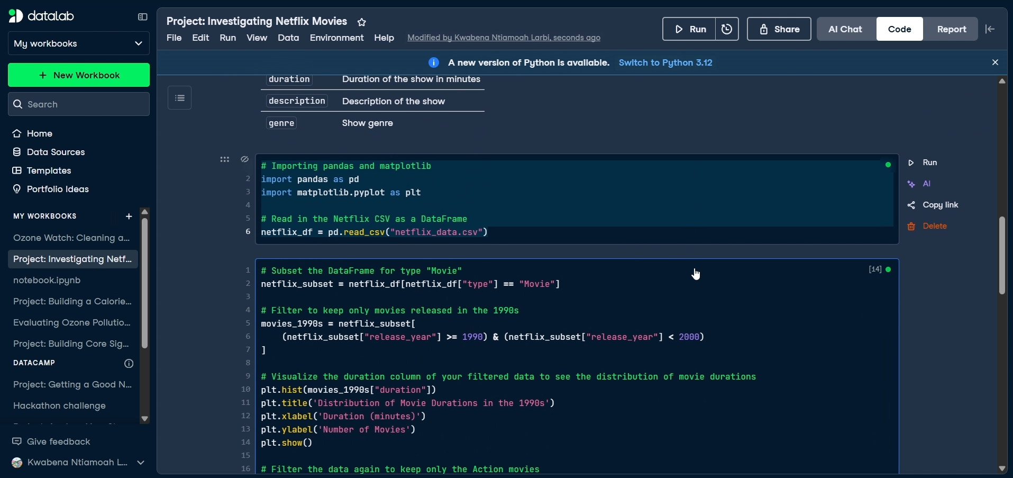
Task: Open Portfolio Ideas
Action: tap(51, 189)
